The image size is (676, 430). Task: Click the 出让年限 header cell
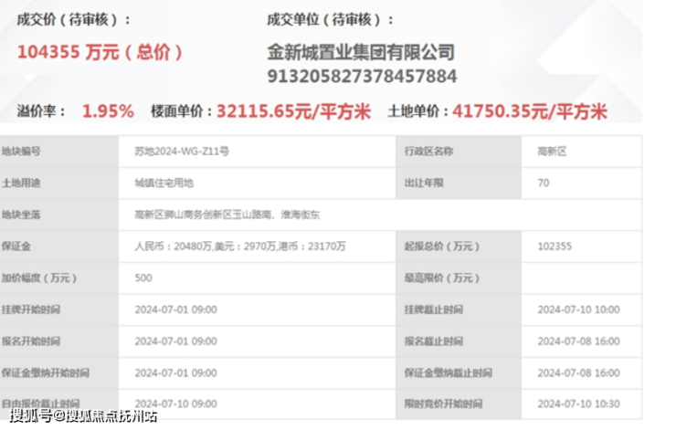459,184
